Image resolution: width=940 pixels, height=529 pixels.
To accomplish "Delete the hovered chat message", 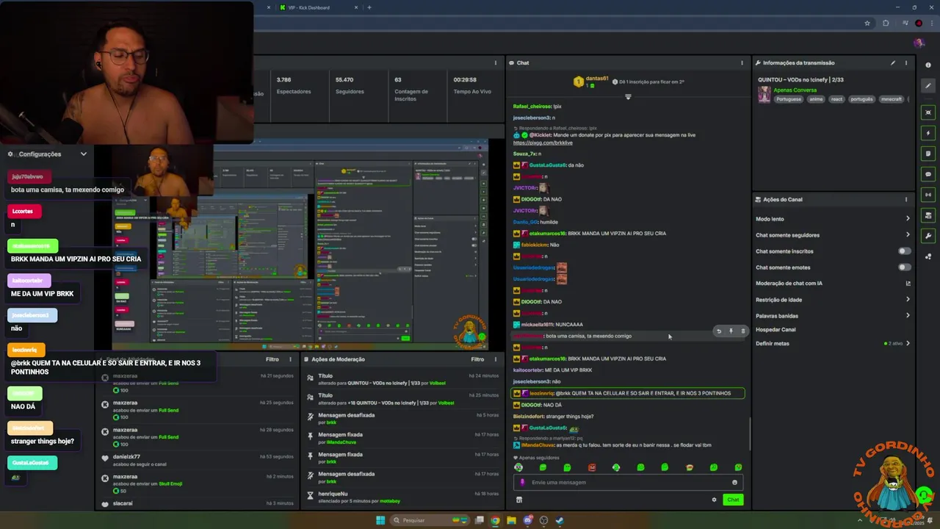I will coord(742,331).
